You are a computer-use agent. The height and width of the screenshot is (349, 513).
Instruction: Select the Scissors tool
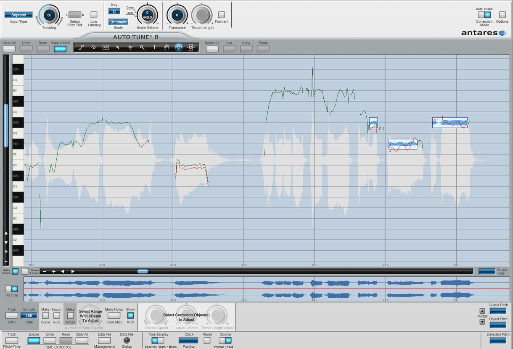pyautogui.click(x=130, y=47)
